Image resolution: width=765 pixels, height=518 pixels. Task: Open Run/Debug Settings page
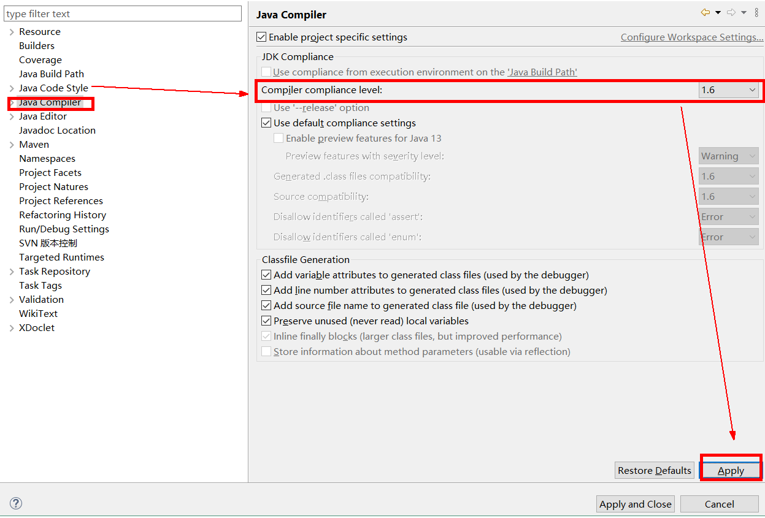[x=64, y=229]
